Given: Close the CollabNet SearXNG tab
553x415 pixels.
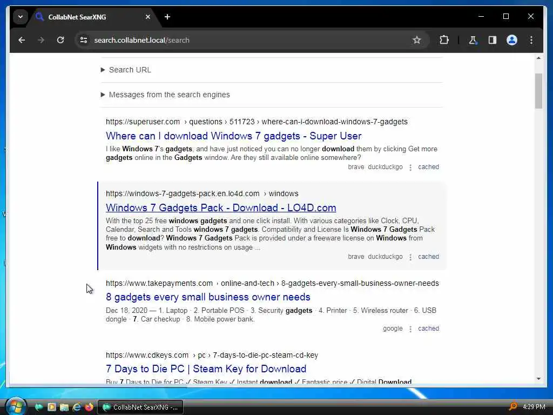Looking at the screenshot, I should pos(148,17).
